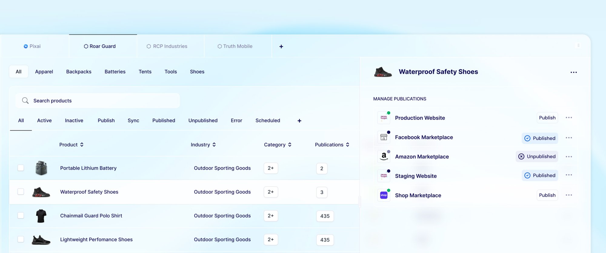Check the Lightweight Perfomance Shoes checkbox
606x253 pixels.
coord(21,239)
